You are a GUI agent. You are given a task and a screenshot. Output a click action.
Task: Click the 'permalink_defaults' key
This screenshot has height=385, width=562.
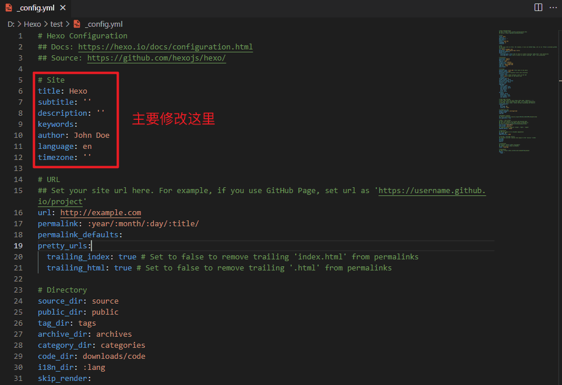78,235
